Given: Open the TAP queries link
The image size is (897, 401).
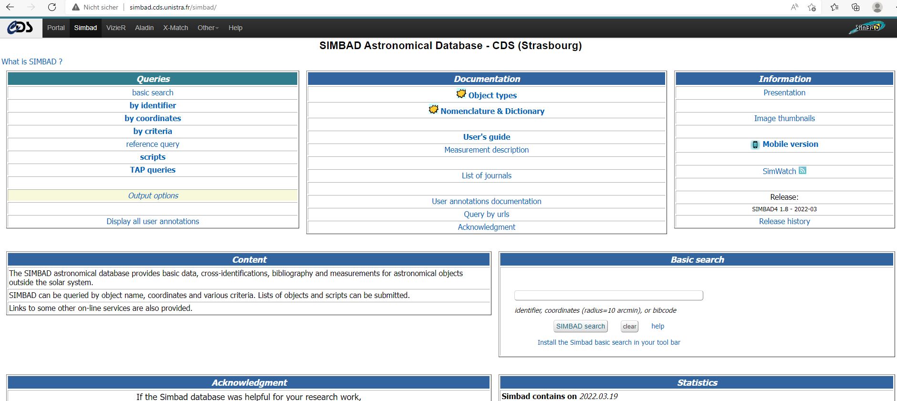Looking at the screenshot, I should (x=153, y=170).
